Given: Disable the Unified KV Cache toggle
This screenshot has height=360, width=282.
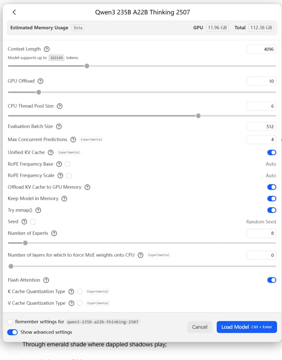Looking at the screenshot, I should [272, 153].
